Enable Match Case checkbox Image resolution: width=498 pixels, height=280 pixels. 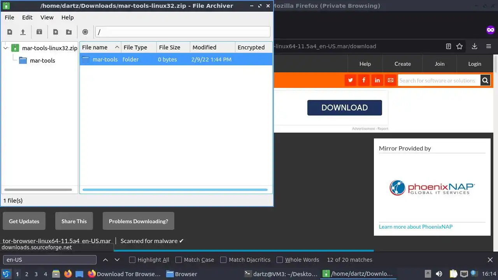(179, 260)
